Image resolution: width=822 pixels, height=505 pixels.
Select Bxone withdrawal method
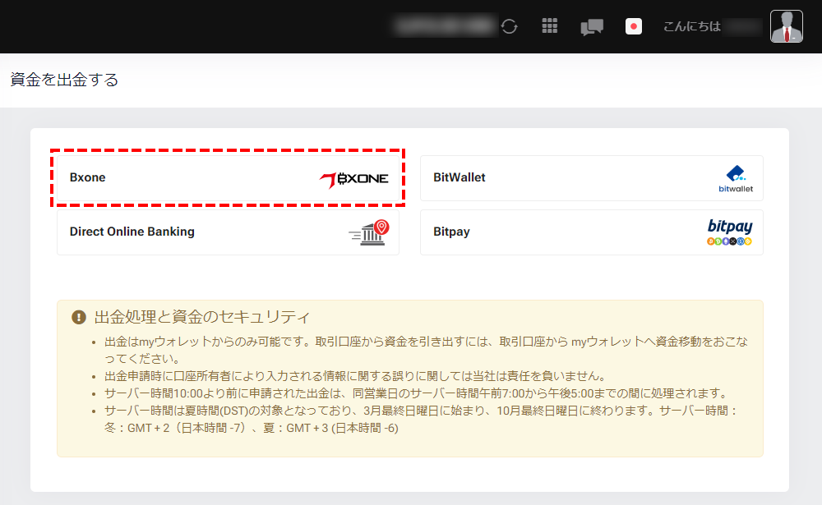(228, 178)
